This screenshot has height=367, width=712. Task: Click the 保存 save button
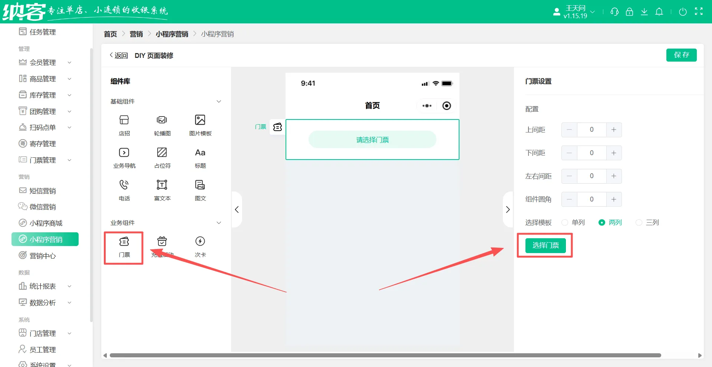(x=681, y=55)
